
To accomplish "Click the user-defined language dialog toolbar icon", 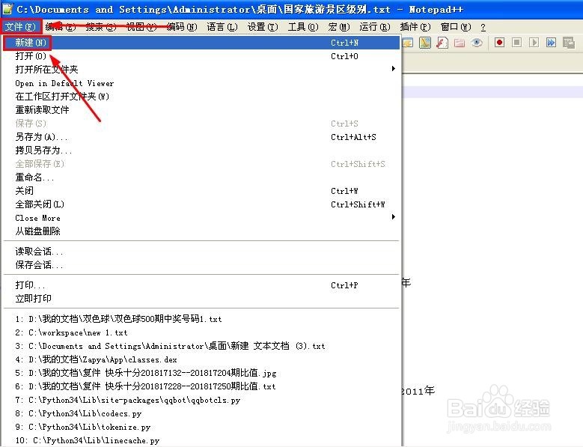I will click(408, 43).
